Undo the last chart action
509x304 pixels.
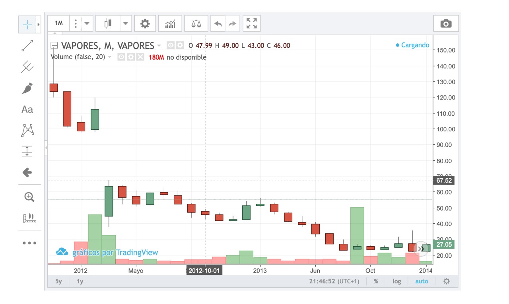coord(218,24)
